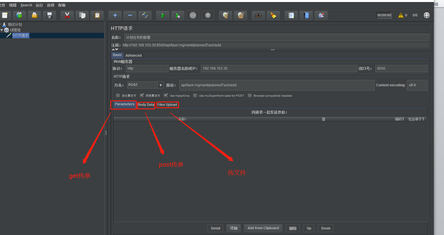This screenshot has width=444, height=235.
Task: Save the test plan with floppy icon
Action: click(49, 15)
